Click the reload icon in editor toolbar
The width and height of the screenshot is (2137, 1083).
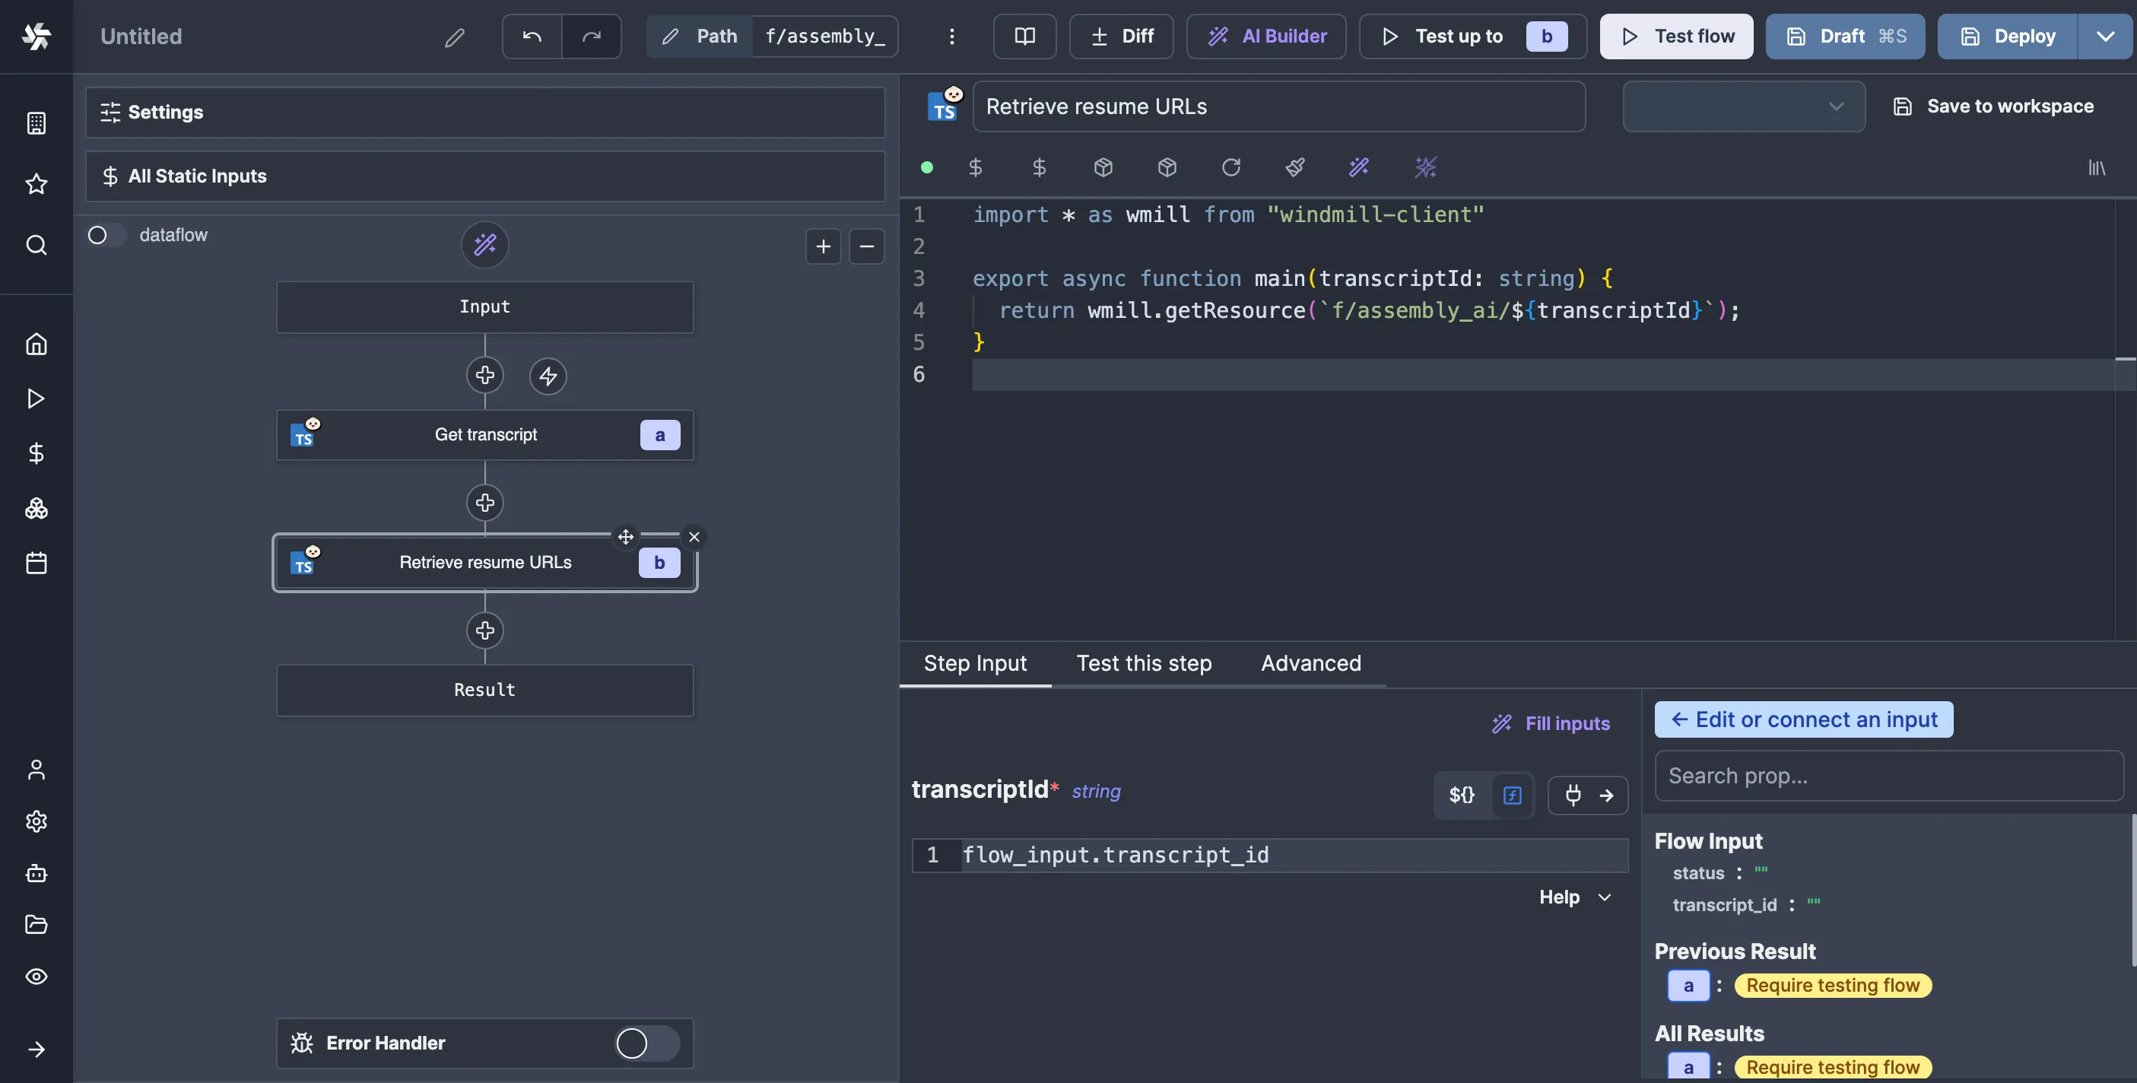click(1231, 167)
